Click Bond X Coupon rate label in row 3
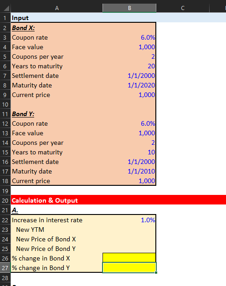 [30, 37]
